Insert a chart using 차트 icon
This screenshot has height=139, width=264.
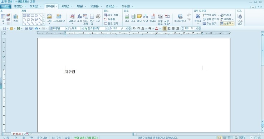pyautogui.click(x=16, y=18)
